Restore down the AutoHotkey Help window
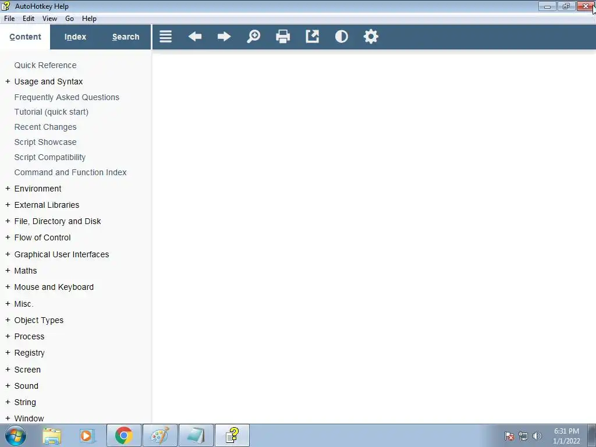This screenshot has width=596, height=447. [x=566, y=6]
